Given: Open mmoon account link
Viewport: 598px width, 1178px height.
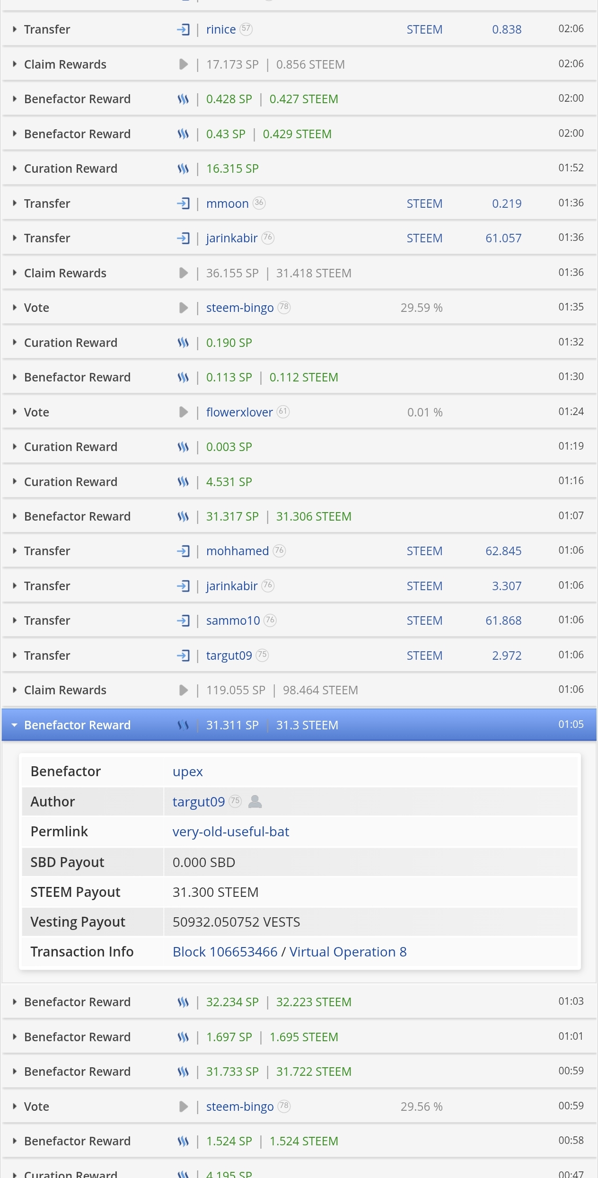Looking at the screenshot, I should (x=227, y=204).
